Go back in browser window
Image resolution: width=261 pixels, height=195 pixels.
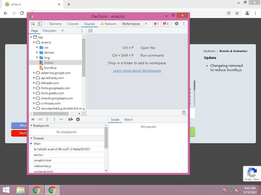tap(6, 13)
